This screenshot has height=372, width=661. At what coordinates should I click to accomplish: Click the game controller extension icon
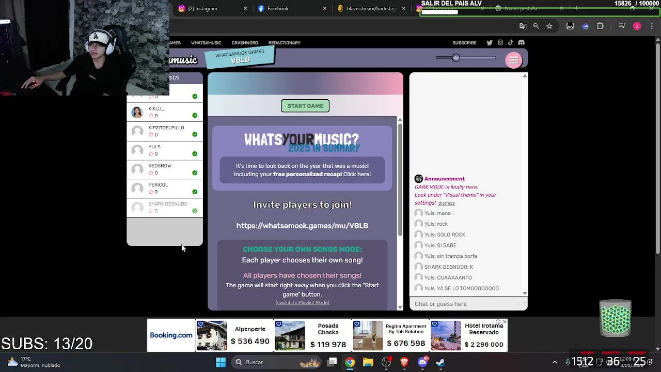tap(570, 26)
